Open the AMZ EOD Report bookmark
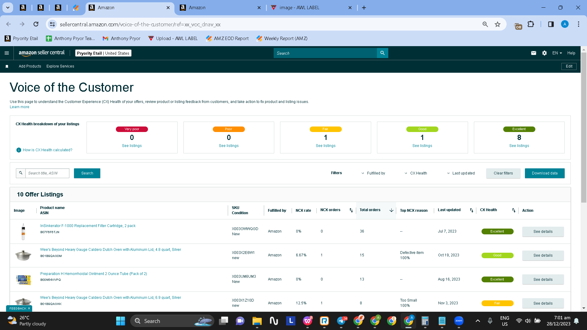 227,38
